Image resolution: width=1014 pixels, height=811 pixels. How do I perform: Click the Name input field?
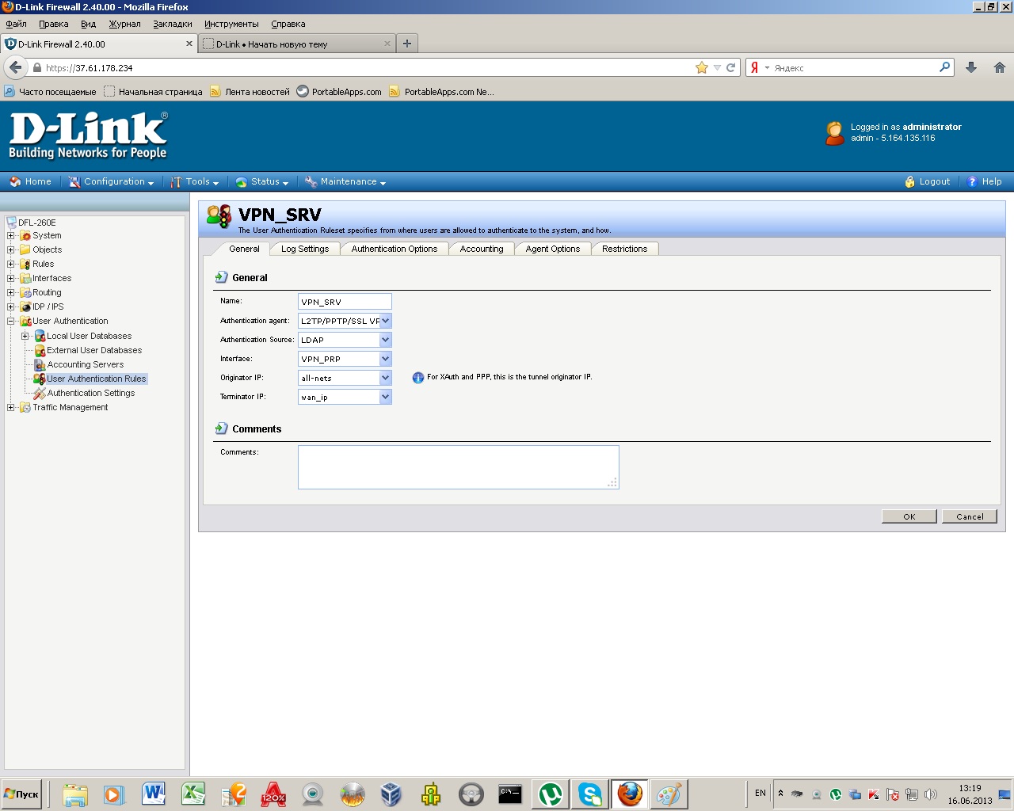click(345, 302)
